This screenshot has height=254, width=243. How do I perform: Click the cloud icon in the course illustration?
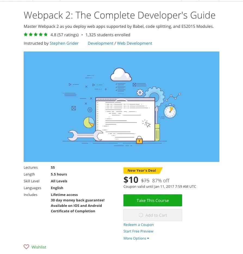click(121, 74)
